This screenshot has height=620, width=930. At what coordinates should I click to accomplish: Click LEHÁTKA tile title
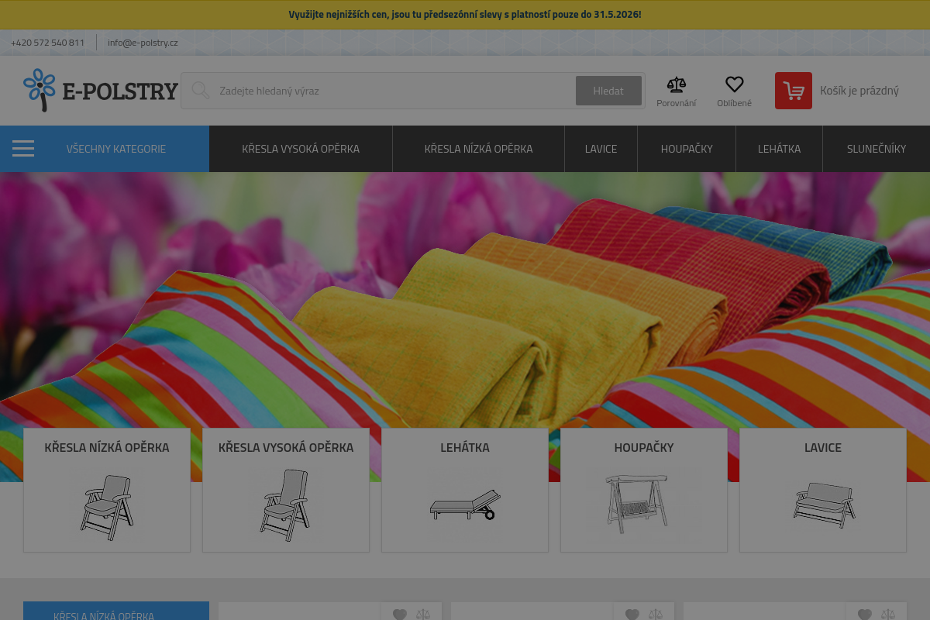click(x=465, y=447)
